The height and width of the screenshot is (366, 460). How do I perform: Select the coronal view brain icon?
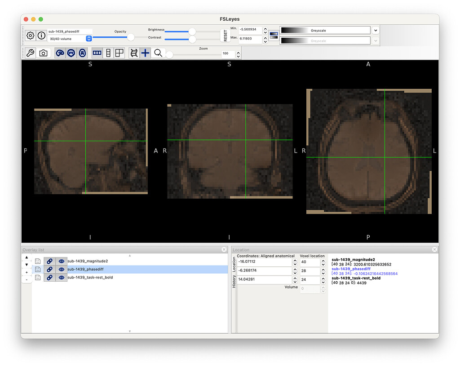tap(71, 53)
